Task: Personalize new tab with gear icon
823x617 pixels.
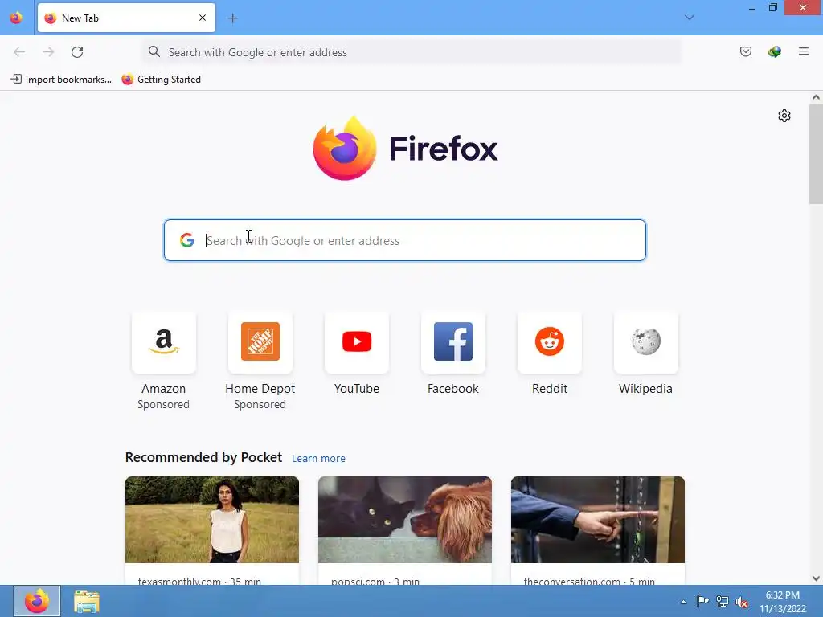Action: [784, 116]
